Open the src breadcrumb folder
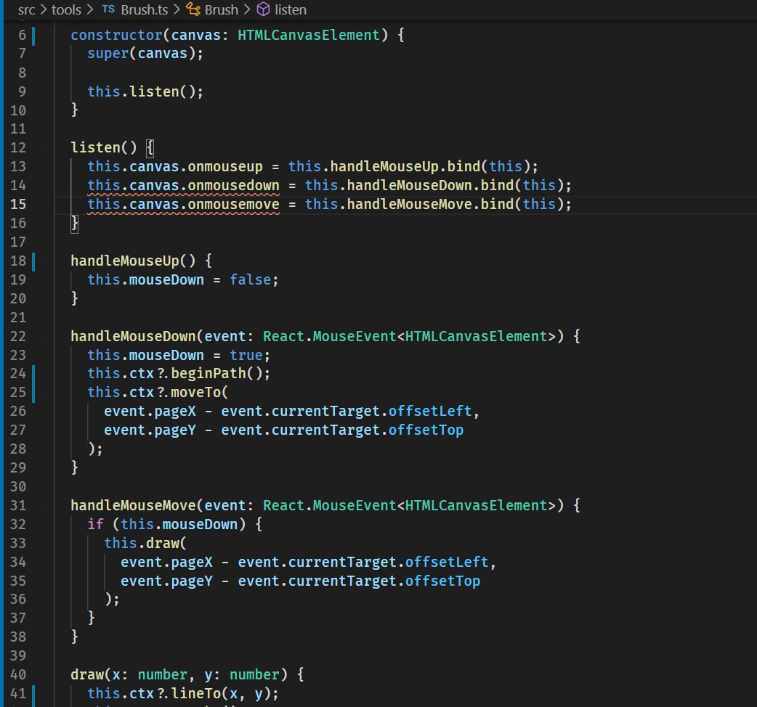 tap(27, 9)
